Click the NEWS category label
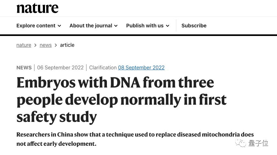The height and width of the screenshot is (155, 277). tap(24, 67)
